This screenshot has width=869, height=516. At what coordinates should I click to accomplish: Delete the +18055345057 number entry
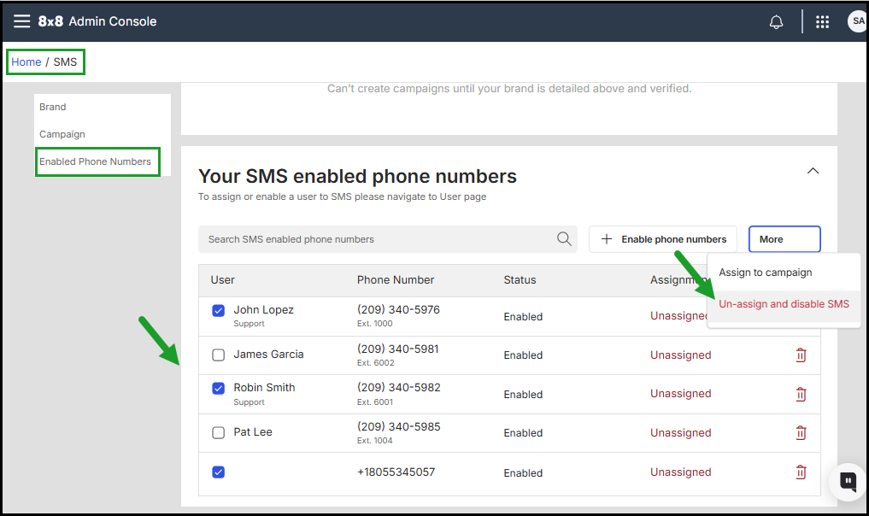point(801,472)
